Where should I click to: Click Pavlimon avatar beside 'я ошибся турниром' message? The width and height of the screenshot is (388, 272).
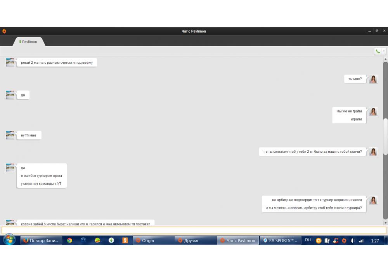click(x=10, y=168)
